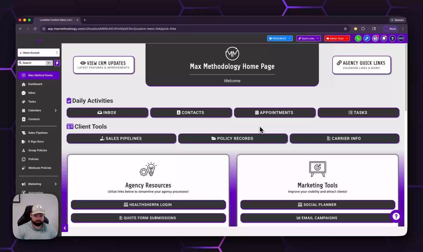Expand the RESOURCES dropdown
The width and height of the screenshot is (423, 252).
click(x=280, y=38)
